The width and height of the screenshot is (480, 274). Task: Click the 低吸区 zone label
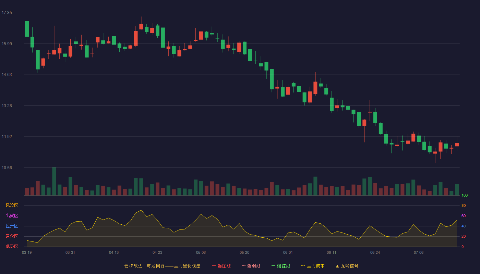point(12,246)
